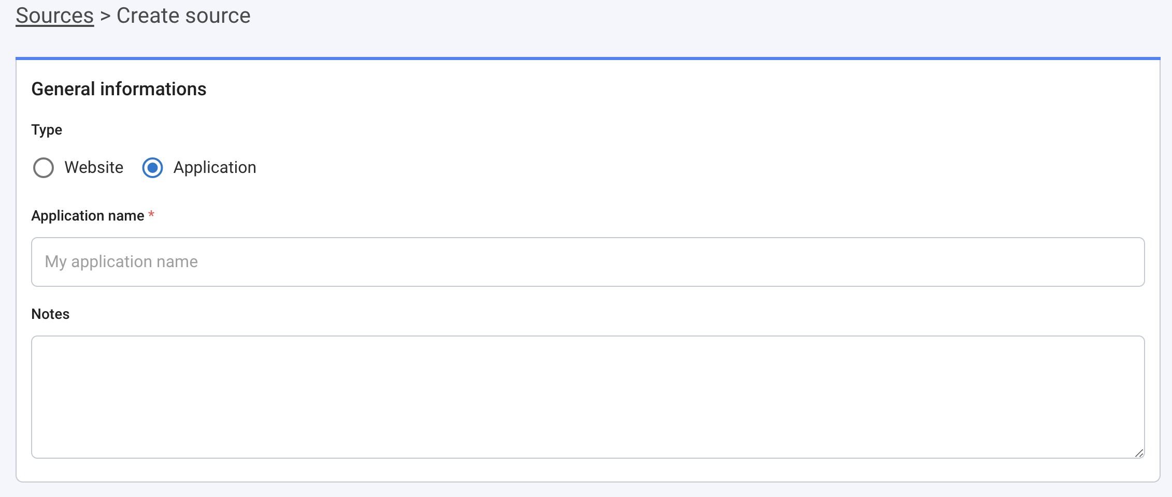Click the Notes field label
The height and width of the screenshot is (497, 1172).
[x=50, y=314]
